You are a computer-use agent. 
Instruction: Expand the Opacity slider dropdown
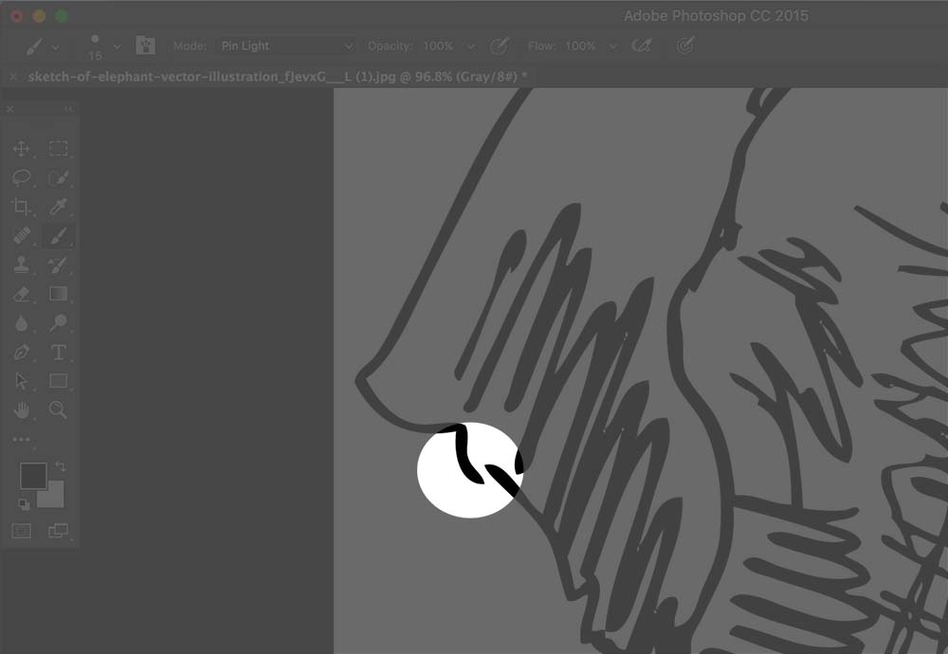pos(471,45)
